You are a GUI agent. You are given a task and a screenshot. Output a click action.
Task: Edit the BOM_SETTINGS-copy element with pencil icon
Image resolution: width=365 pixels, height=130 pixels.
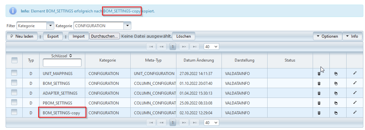coord(355,112)
